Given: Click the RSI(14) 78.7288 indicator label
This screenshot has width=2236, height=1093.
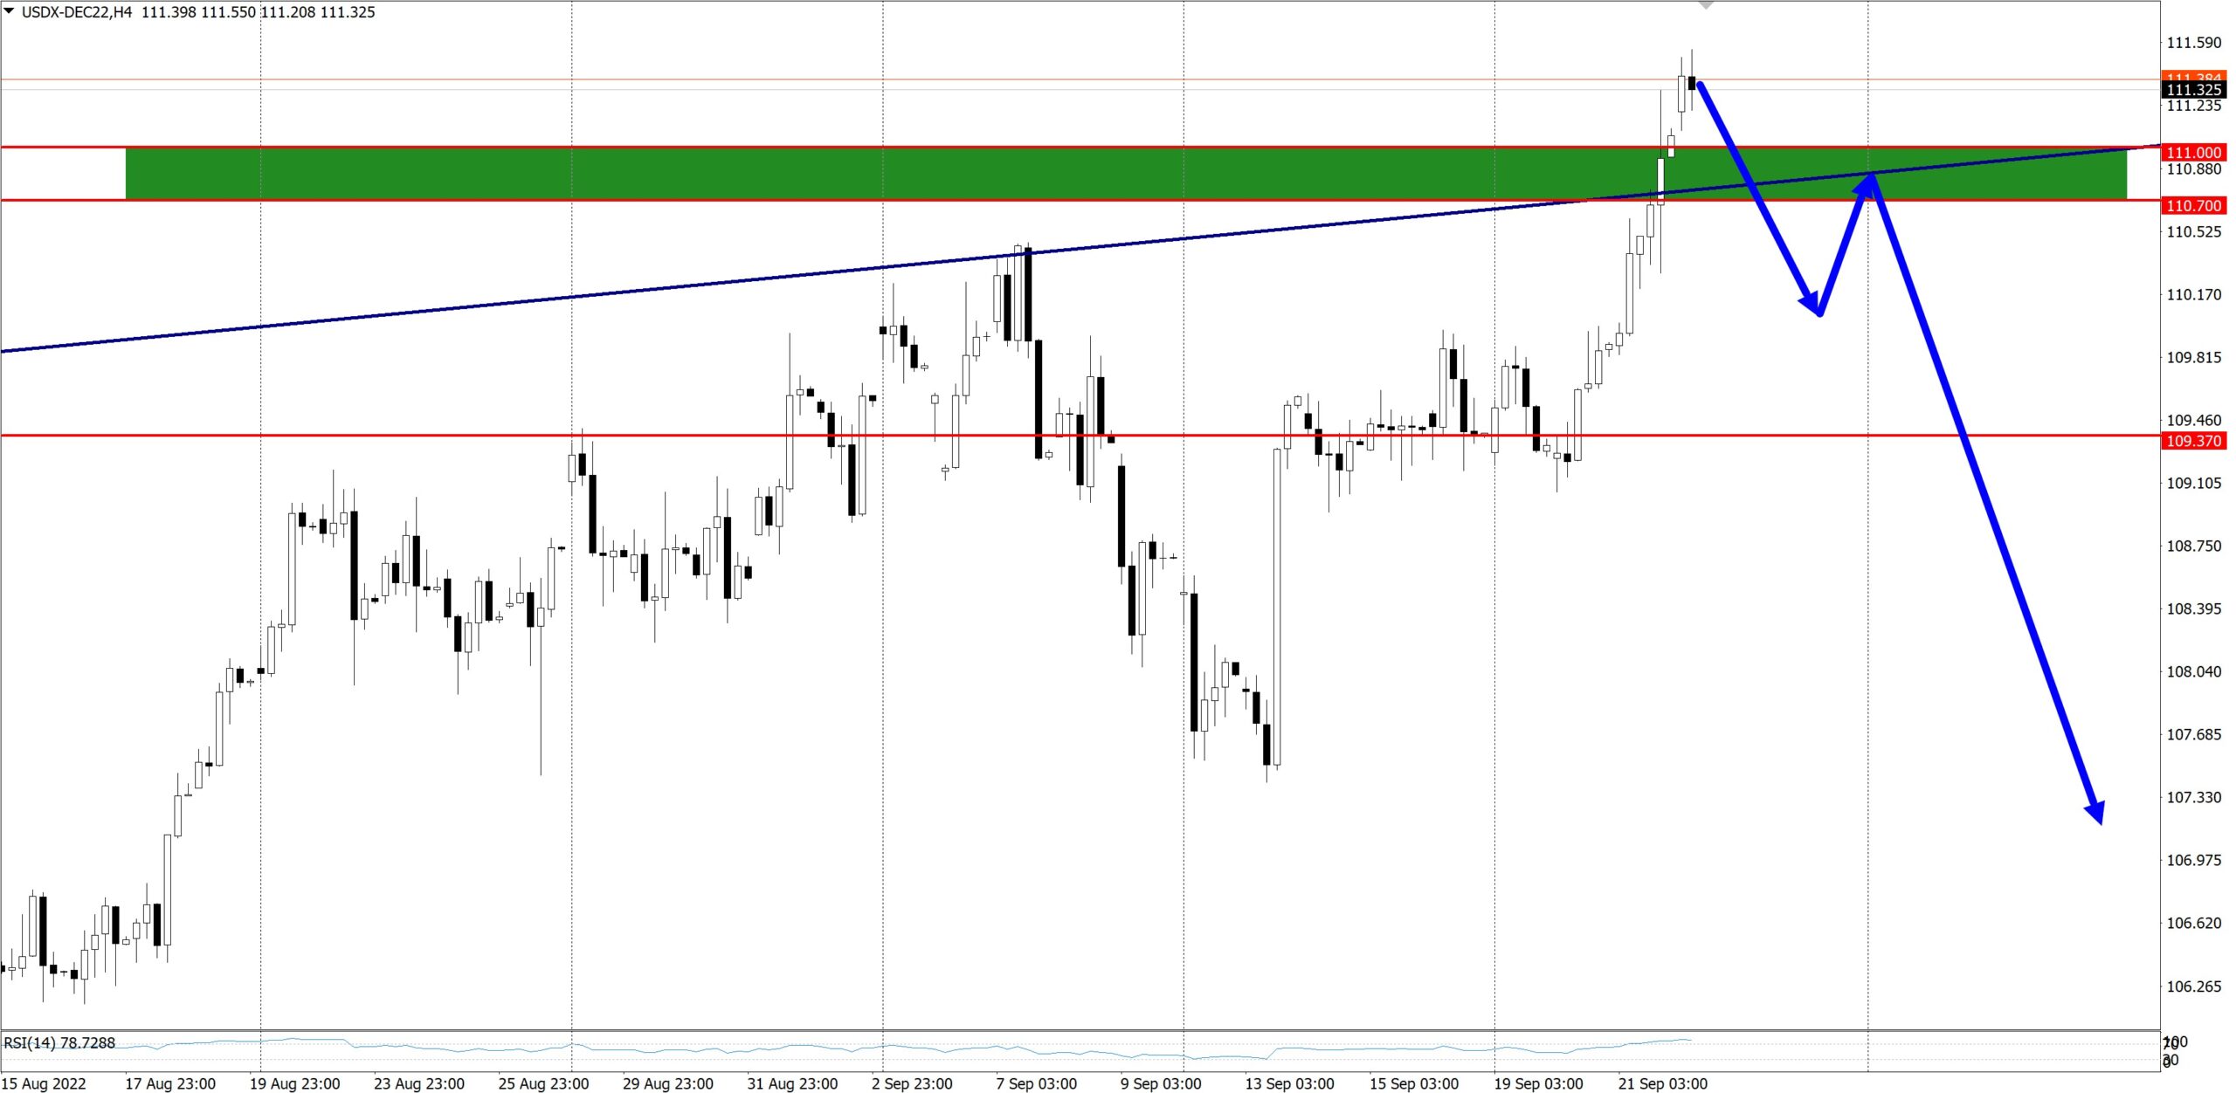Looking at the screenshot, I should tap(59, 1043).
